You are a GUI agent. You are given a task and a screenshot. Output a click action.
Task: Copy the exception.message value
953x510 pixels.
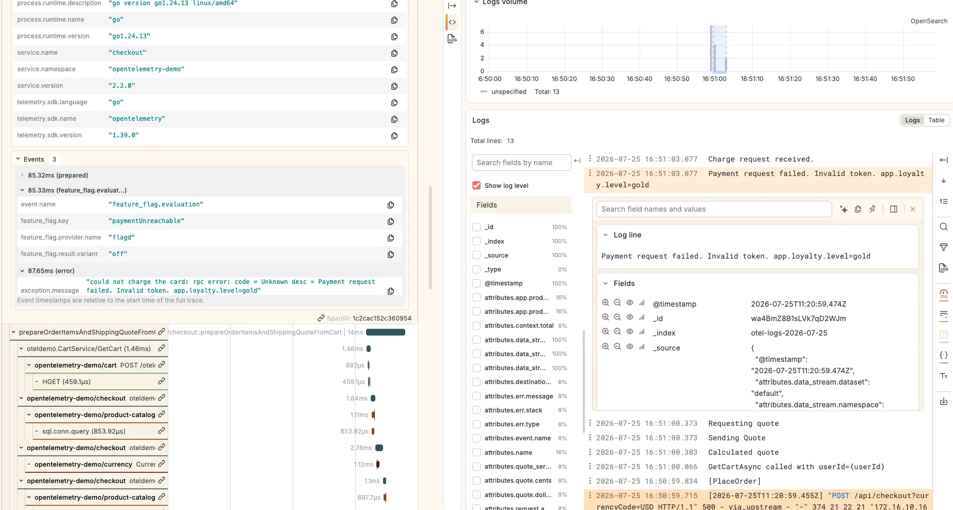click(391, 291)
